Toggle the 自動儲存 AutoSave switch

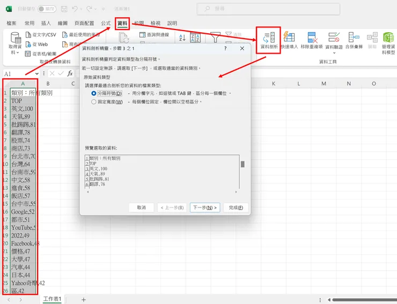click(47, 9)
